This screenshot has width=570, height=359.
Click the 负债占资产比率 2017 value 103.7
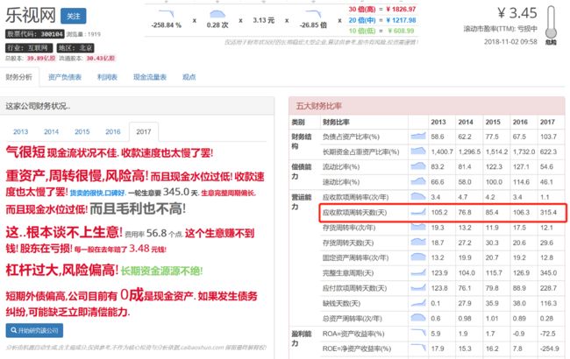coord(548,137)
